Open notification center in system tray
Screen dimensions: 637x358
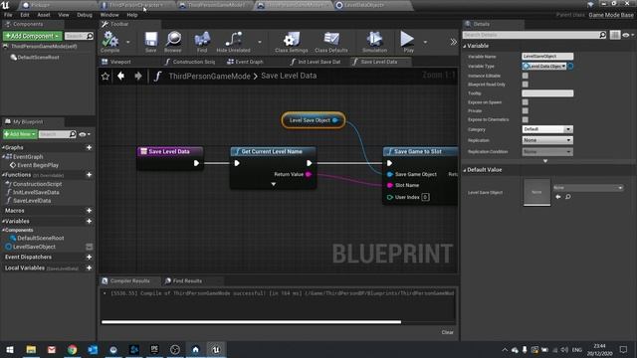623,349
